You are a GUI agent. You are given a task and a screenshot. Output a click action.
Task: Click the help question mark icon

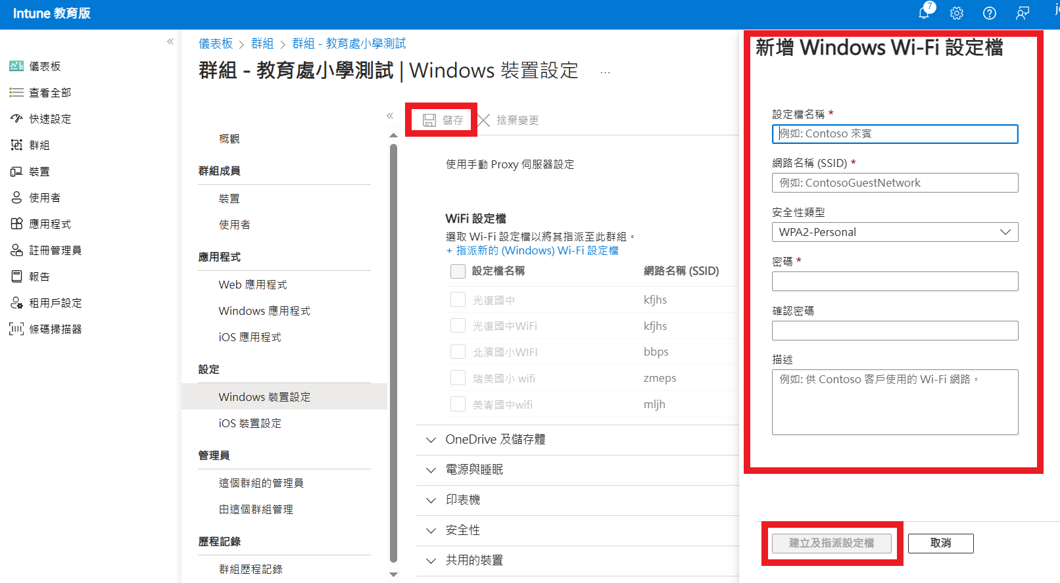click(989, 13)
